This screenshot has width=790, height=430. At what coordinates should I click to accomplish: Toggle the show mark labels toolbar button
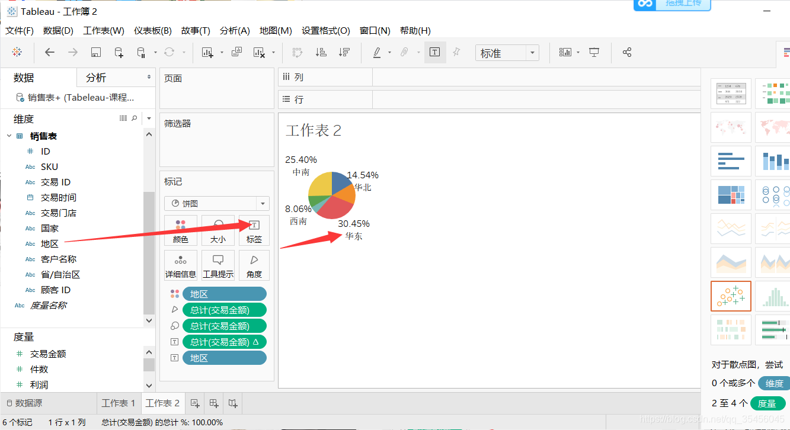point(435,52)
